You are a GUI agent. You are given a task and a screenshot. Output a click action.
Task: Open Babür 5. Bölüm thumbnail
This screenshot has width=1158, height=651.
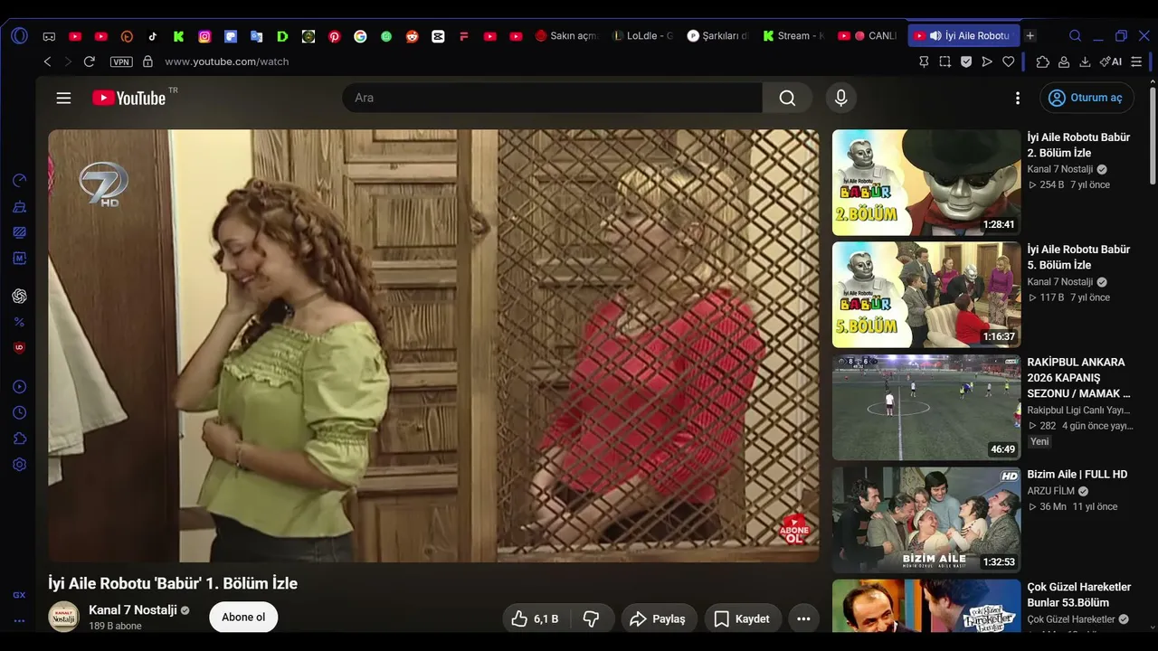click(x=926, y=295)
